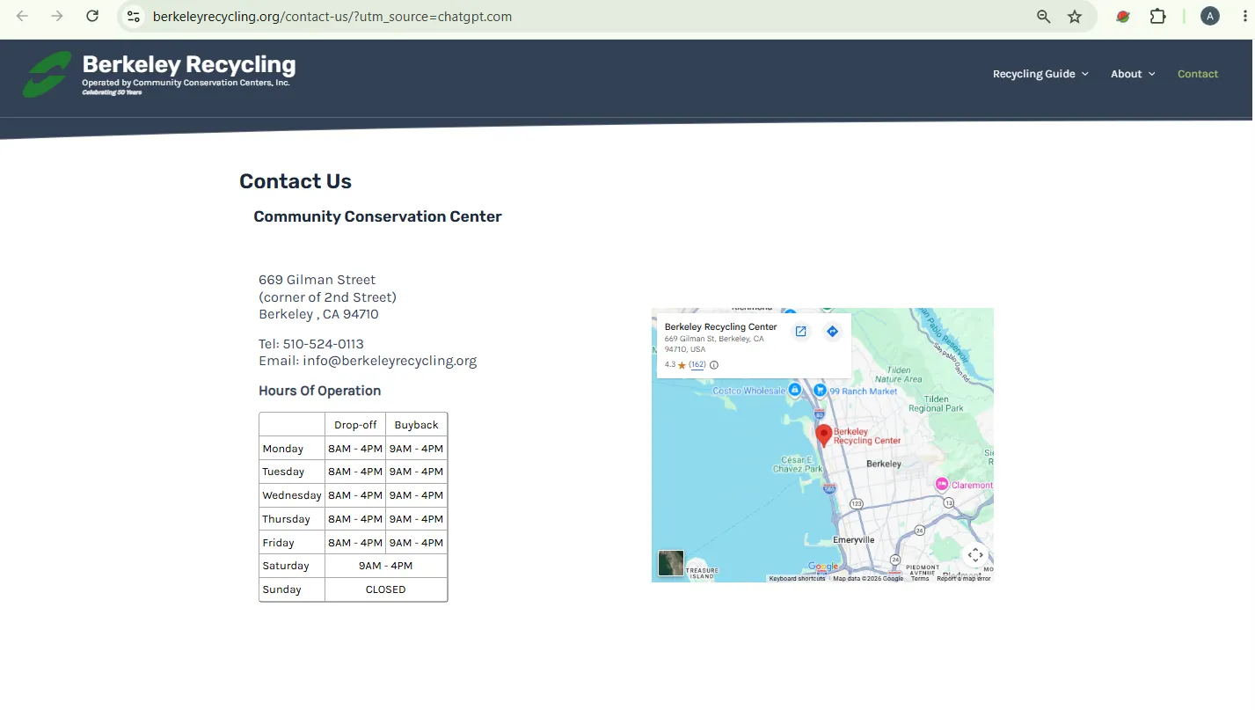The height and width of the screenshot is (710, 1255).
Task: Get directions with blue diamond icon
Action: (832, 332)
